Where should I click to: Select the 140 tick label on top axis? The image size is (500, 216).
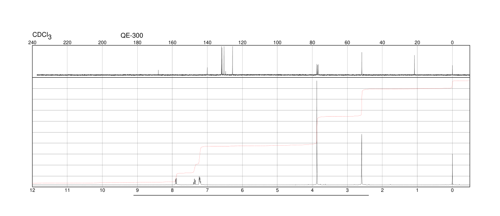[208, 43]
